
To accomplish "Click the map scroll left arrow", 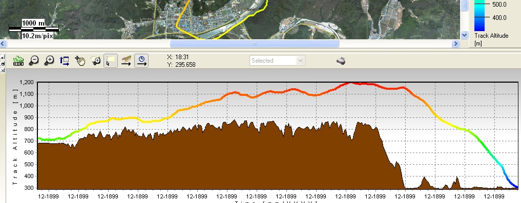I will coord(3,43).
